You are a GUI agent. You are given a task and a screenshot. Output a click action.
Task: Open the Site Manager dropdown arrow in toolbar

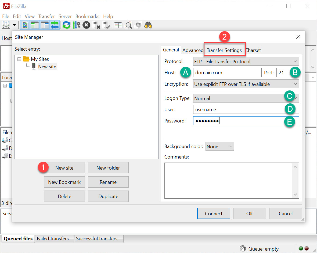point(14,25)
